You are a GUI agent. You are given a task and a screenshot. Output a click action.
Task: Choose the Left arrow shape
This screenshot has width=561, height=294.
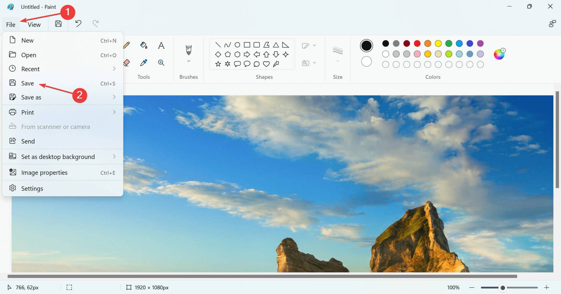[x=257, y=54]
